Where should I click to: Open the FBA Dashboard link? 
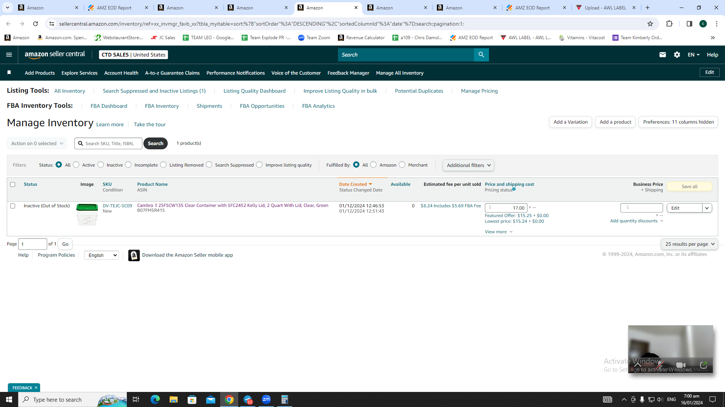(109, 106)
